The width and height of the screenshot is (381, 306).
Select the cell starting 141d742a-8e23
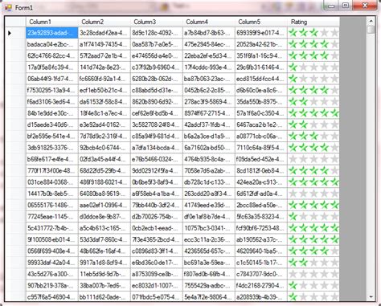[104, 67]
